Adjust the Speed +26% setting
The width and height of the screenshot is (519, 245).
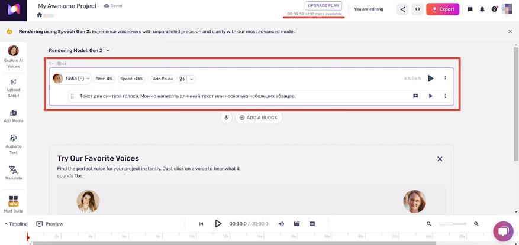click(x=131, y=79)
